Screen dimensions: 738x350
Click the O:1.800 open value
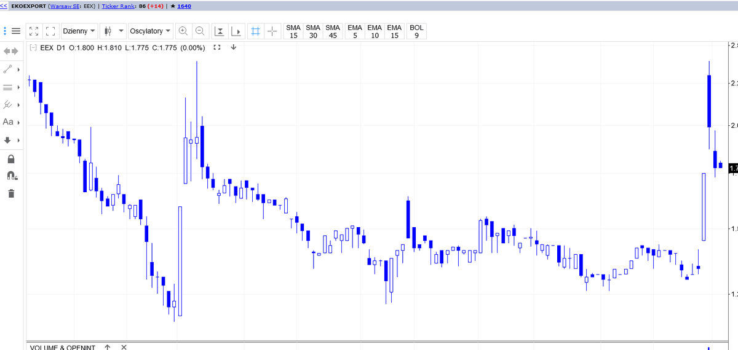(x=82, y=48)
